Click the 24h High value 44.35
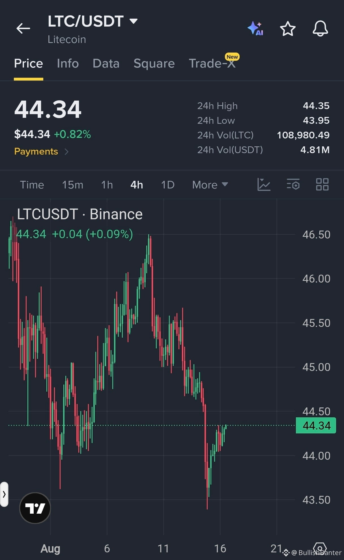Image resolution: width=344 pixels, height=560 pixels. pyautogui.click(x=316, y=106)
